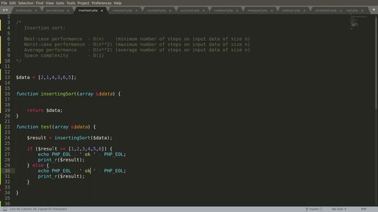Click the else keyword on line 29

38,165
